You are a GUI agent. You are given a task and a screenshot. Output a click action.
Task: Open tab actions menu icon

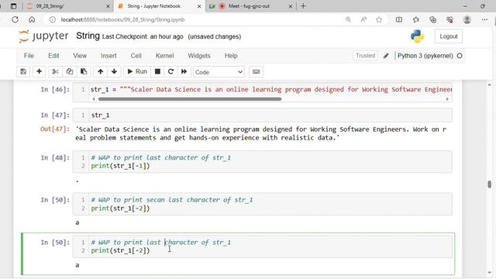(14, 6)
